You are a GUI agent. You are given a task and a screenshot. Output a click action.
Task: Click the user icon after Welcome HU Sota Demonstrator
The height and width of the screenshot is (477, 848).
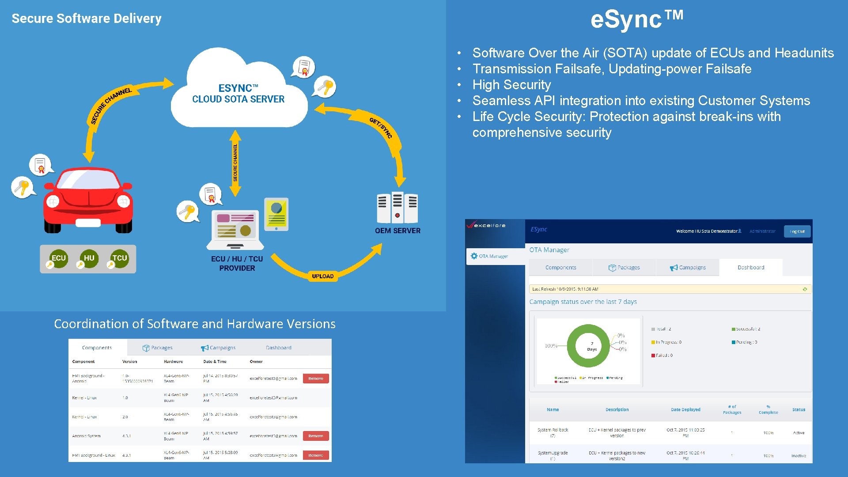pos(740,231)
